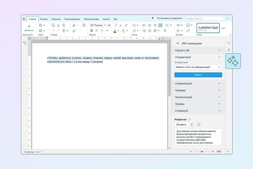The image size is (253, 169).
Task: Click the scissors Cut icon
Action: coord(58,25)
